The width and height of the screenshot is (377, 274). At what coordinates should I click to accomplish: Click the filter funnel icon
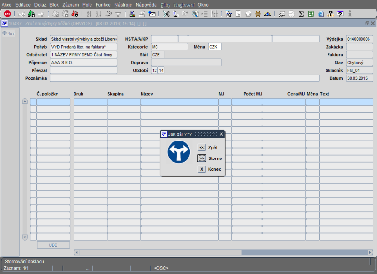tap(118, 14)
